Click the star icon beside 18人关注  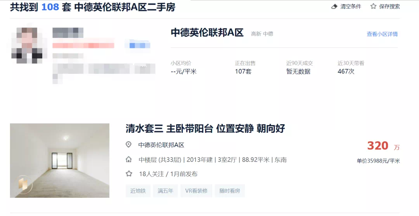pos(129,173)
